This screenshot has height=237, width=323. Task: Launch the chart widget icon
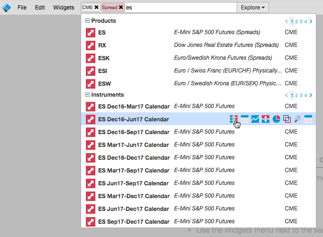(255, 119)
